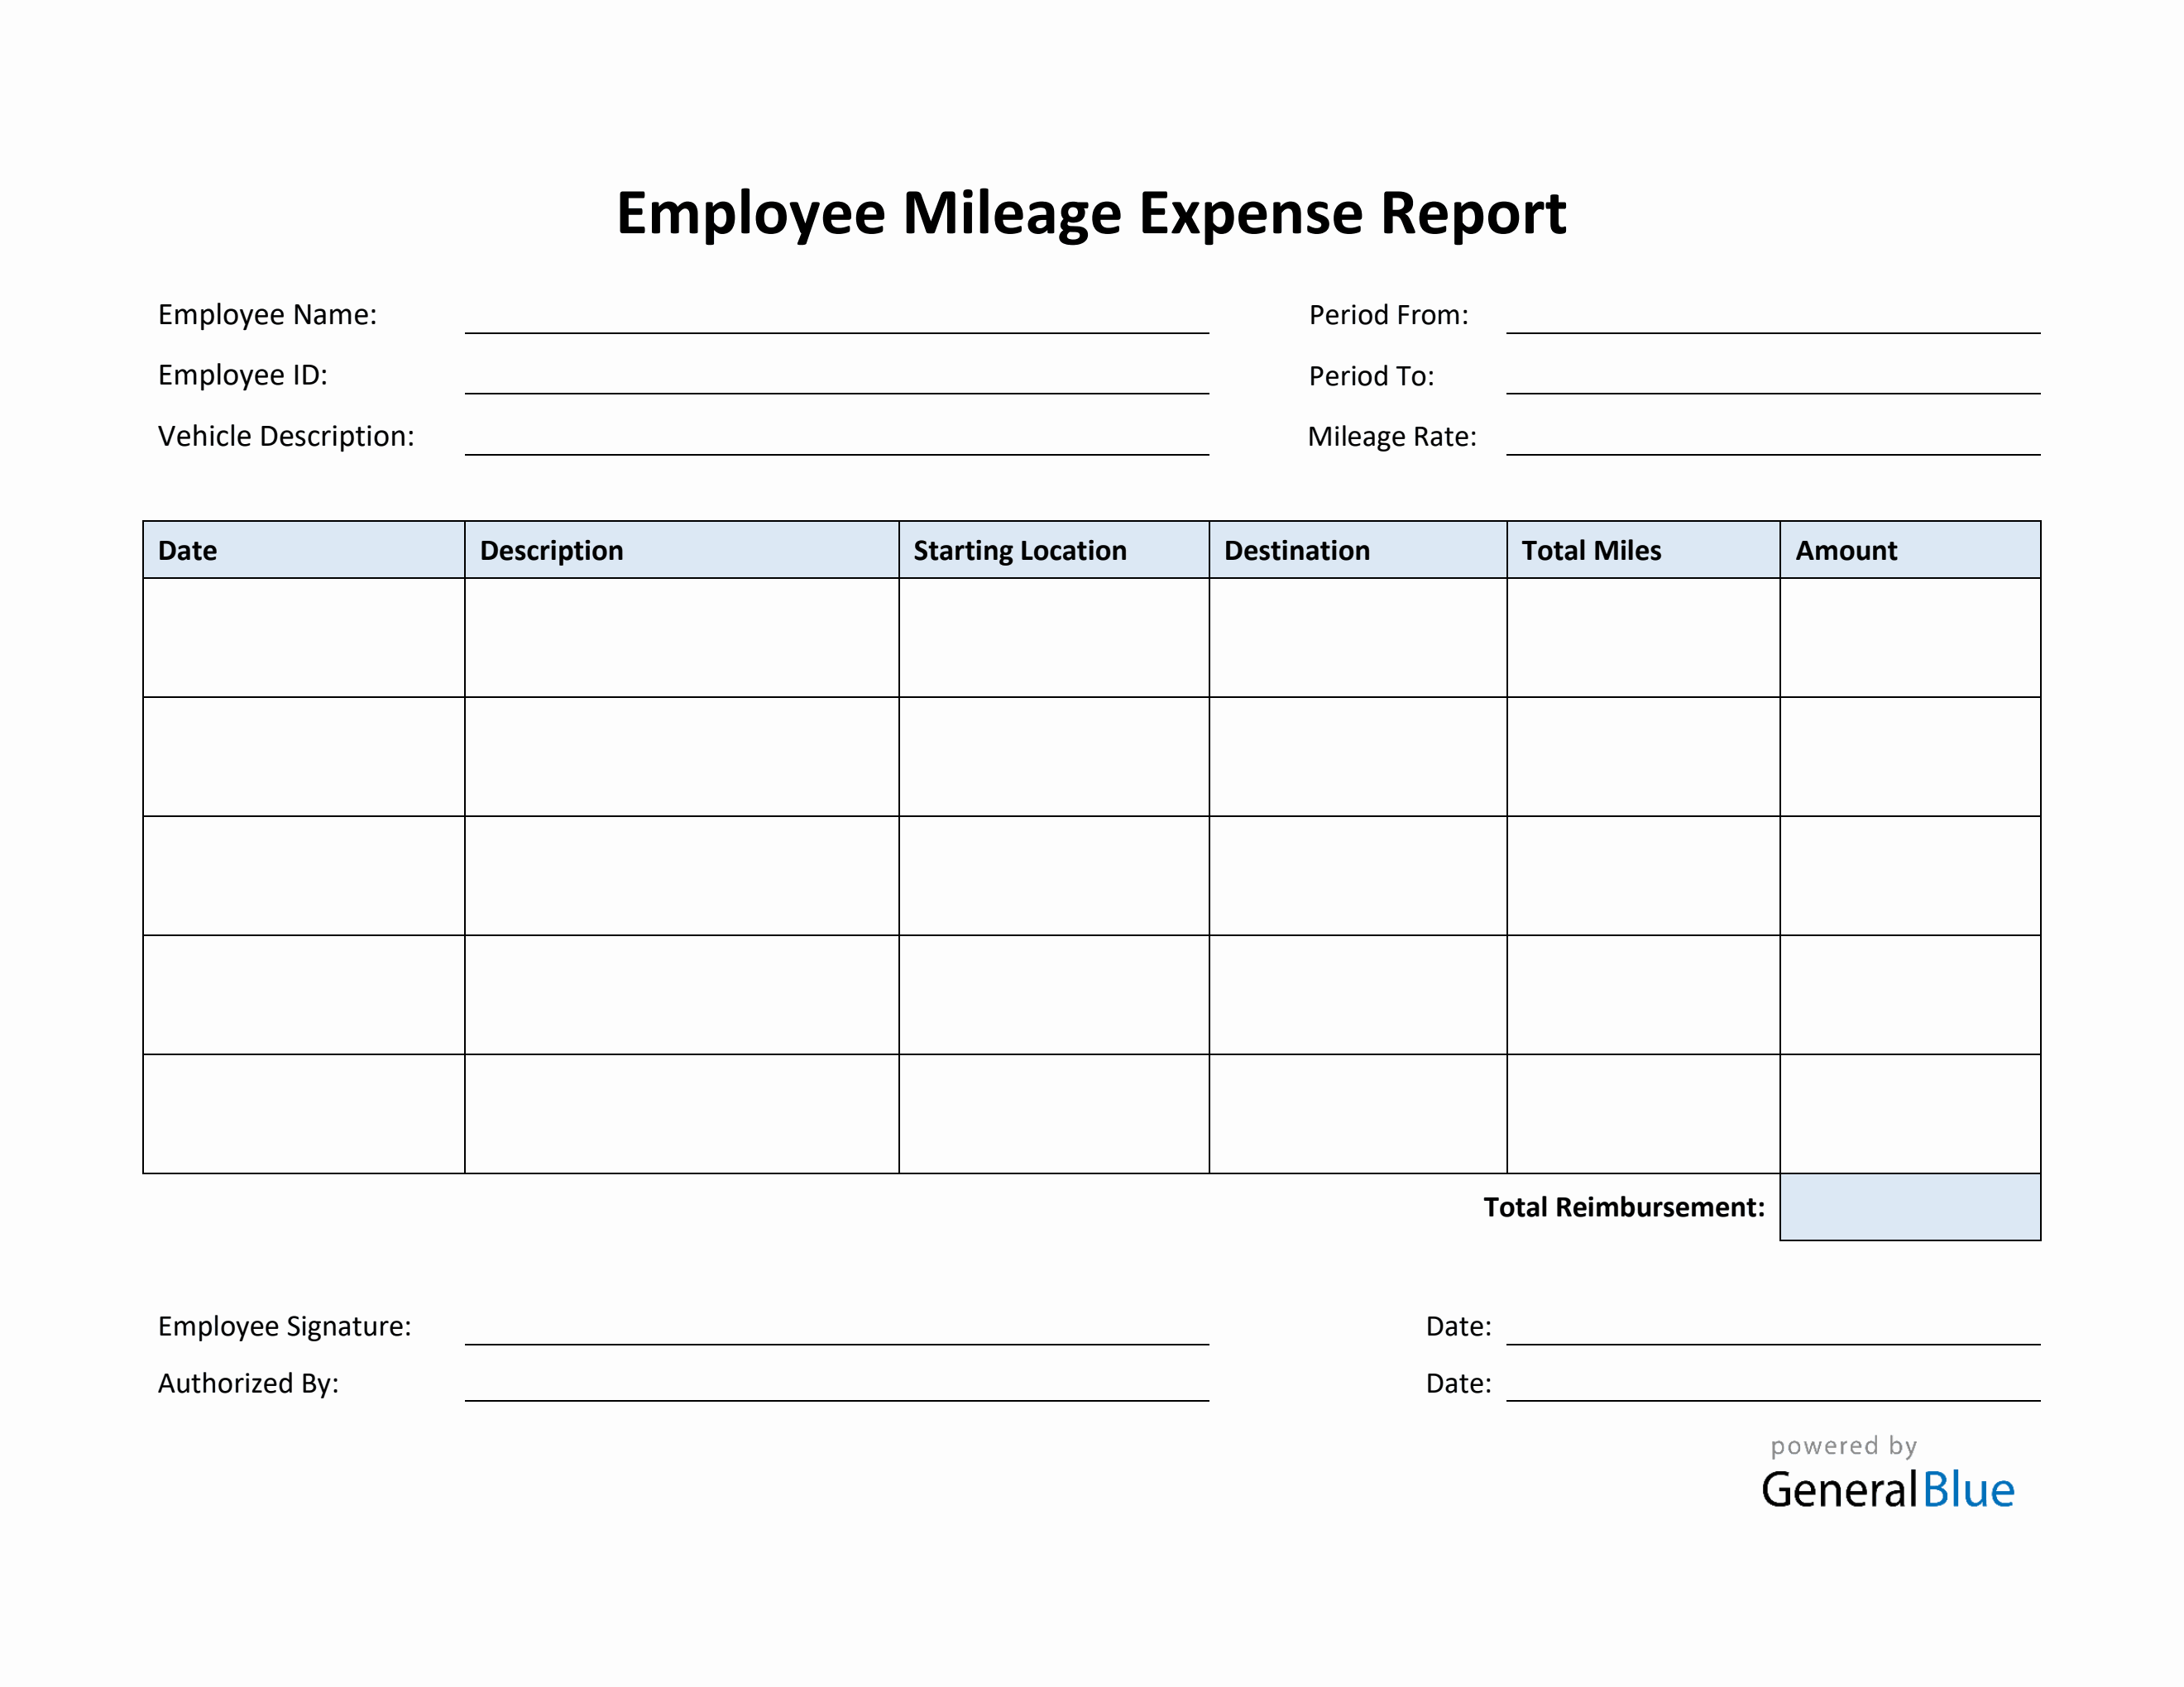Image resolution: width=2184 pixels, height=1687 pixels.
Task: Click the Employee Mileage Expense Report title
Action: pos(1092,211)
